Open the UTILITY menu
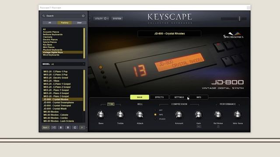The height and width of the screenshot is (157, 280). [101, 18]
